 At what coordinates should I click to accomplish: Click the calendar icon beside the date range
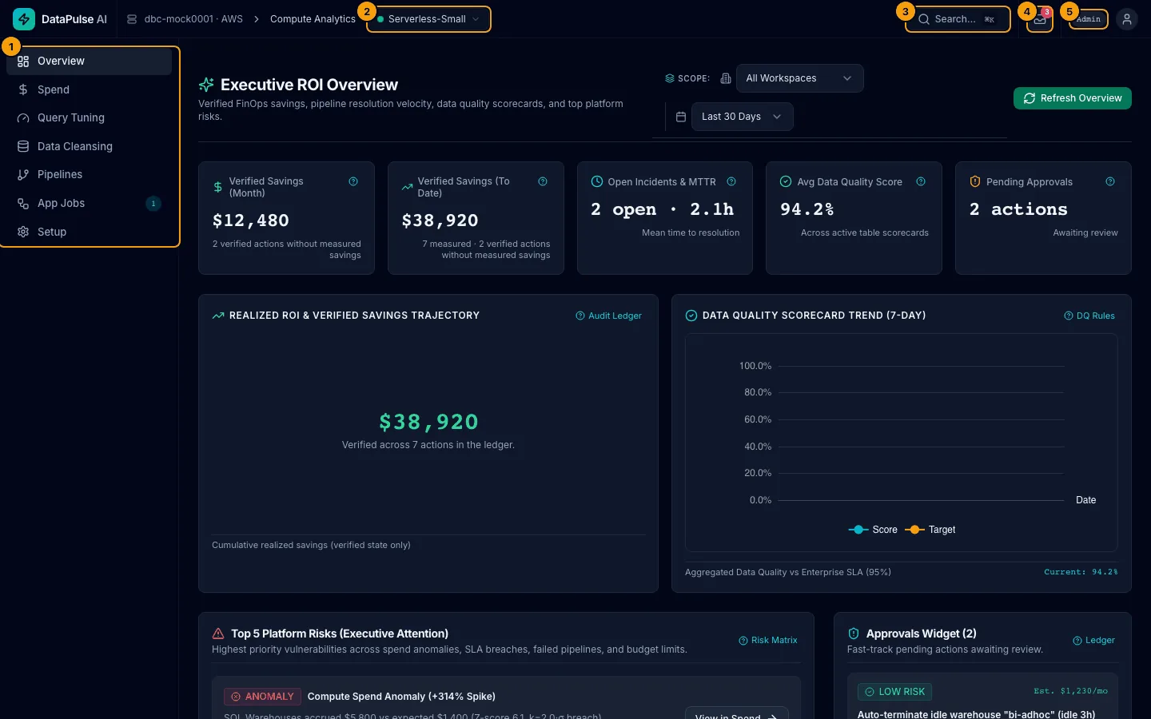(681, 117)
